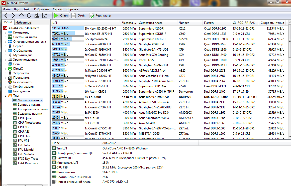Sort by the Частота column header
This screenshot has height=186, width=291.
(x=129, y=23)
